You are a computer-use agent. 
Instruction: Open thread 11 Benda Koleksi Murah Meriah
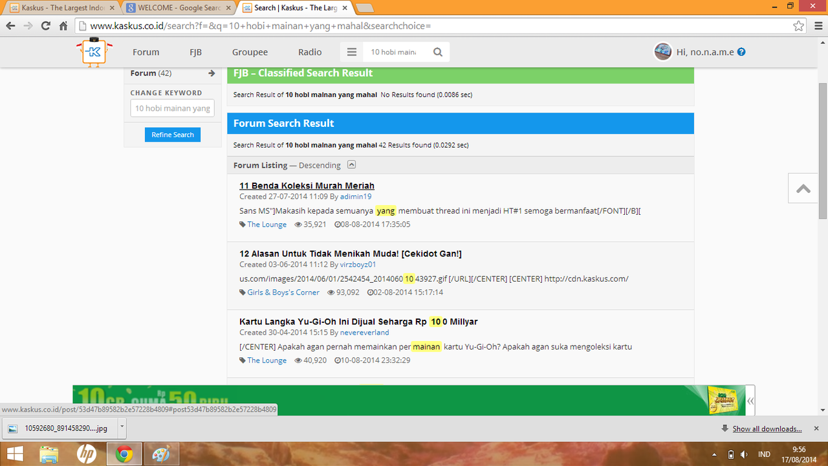point(307,186)
